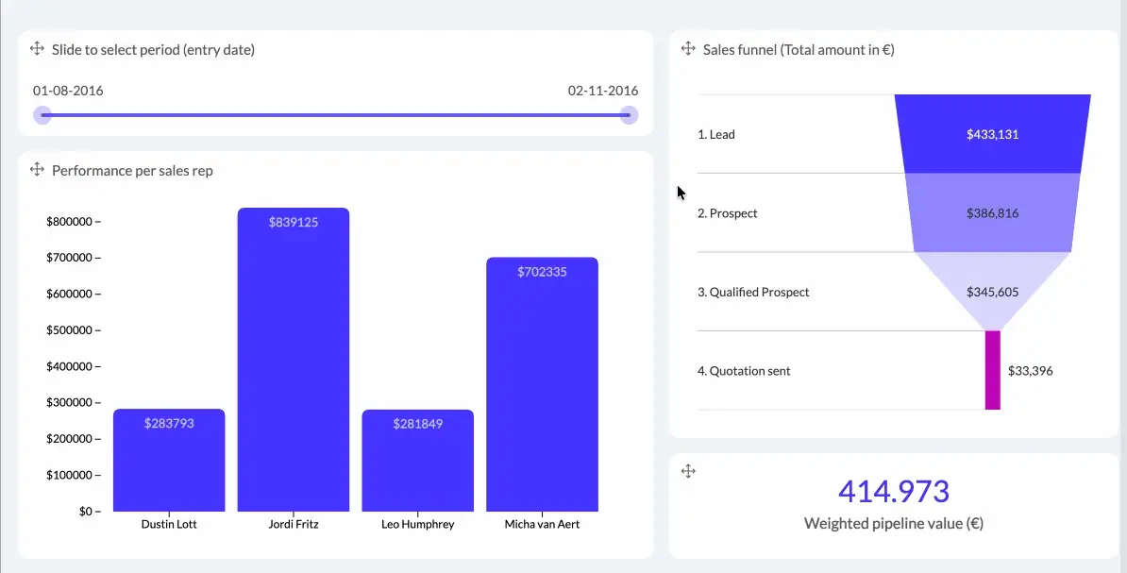Image resolution: width=1127 pixels, height=573 pixels.
Task: Click the $800000 y-axis tick label
Action: 69,222
